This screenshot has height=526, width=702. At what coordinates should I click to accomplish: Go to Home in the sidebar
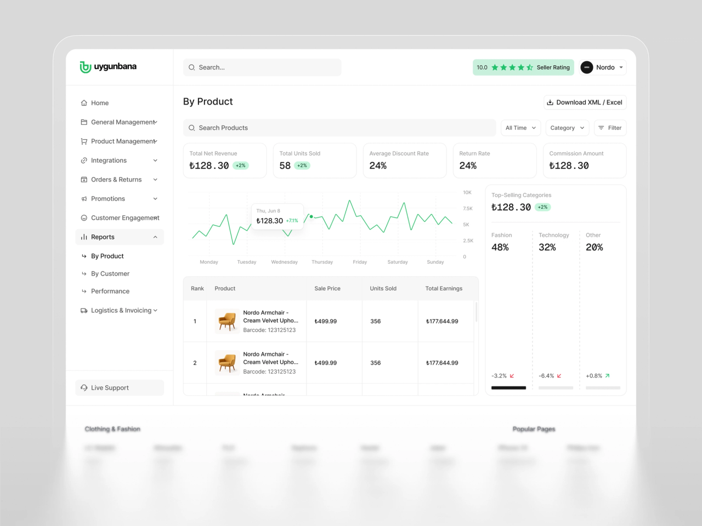[x=100, y=103]
